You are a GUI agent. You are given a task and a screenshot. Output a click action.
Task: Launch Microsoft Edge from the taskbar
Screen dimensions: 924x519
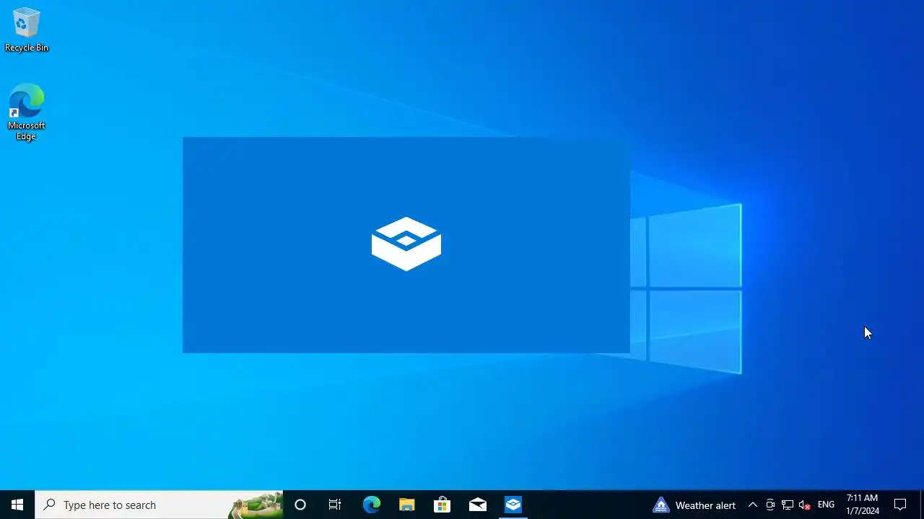(371, 505)
